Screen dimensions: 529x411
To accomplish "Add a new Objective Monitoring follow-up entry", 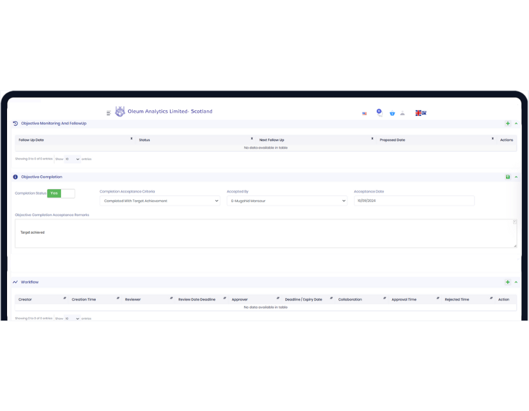I will click(x=508, y=123).
